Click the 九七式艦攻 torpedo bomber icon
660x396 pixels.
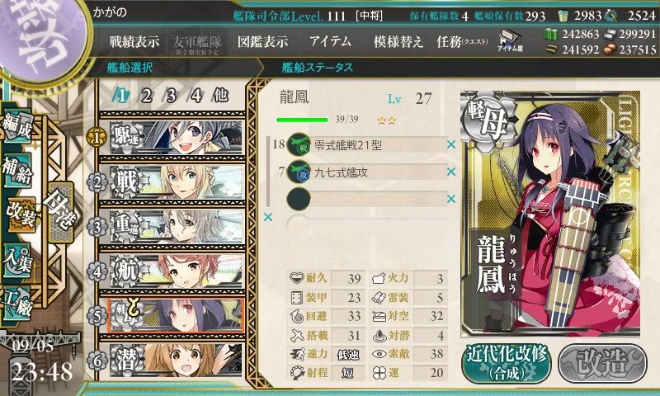(299, 172)
